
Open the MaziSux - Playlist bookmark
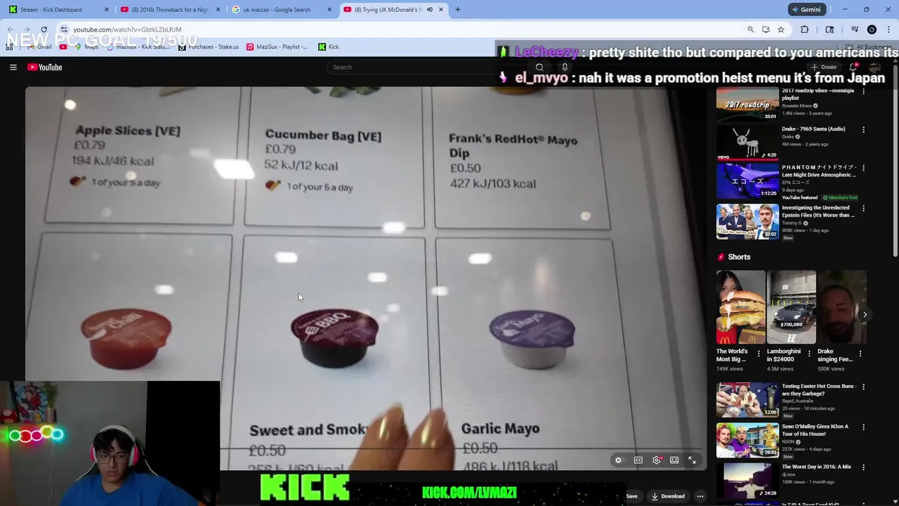(x=277, y=47)
